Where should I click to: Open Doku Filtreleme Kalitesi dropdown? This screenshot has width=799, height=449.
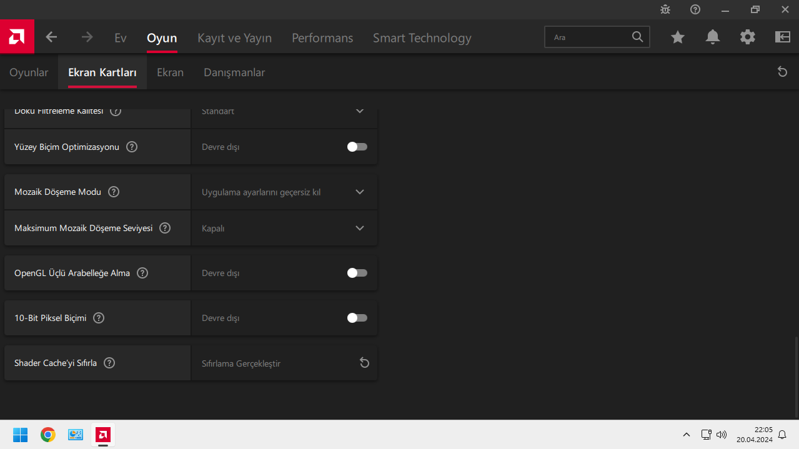(359, 112)
